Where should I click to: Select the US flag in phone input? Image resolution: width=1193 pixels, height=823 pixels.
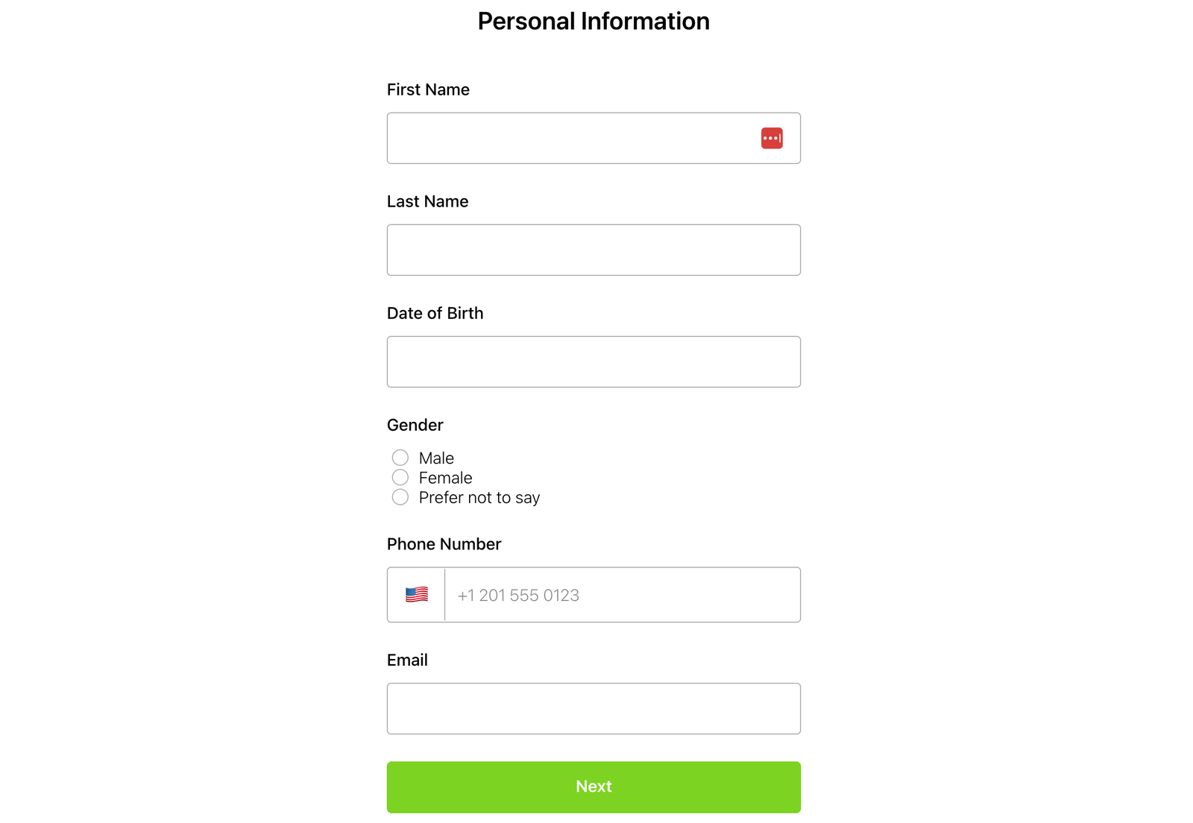415,594
